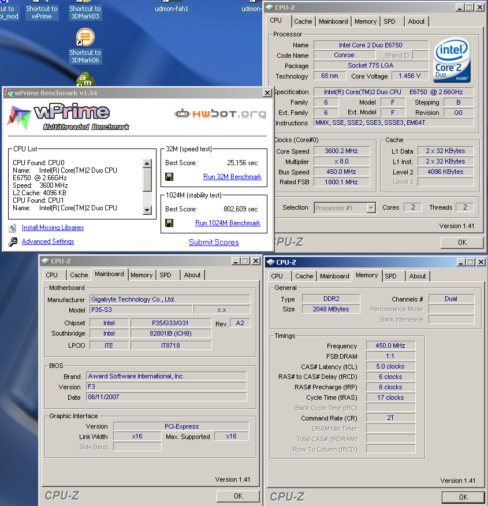Open Submit Scores link
488x506 pixels.
[214, 243]
